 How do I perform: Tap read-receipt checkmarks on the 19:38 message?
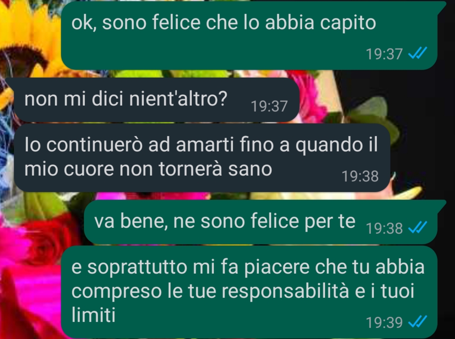point(418,227)
